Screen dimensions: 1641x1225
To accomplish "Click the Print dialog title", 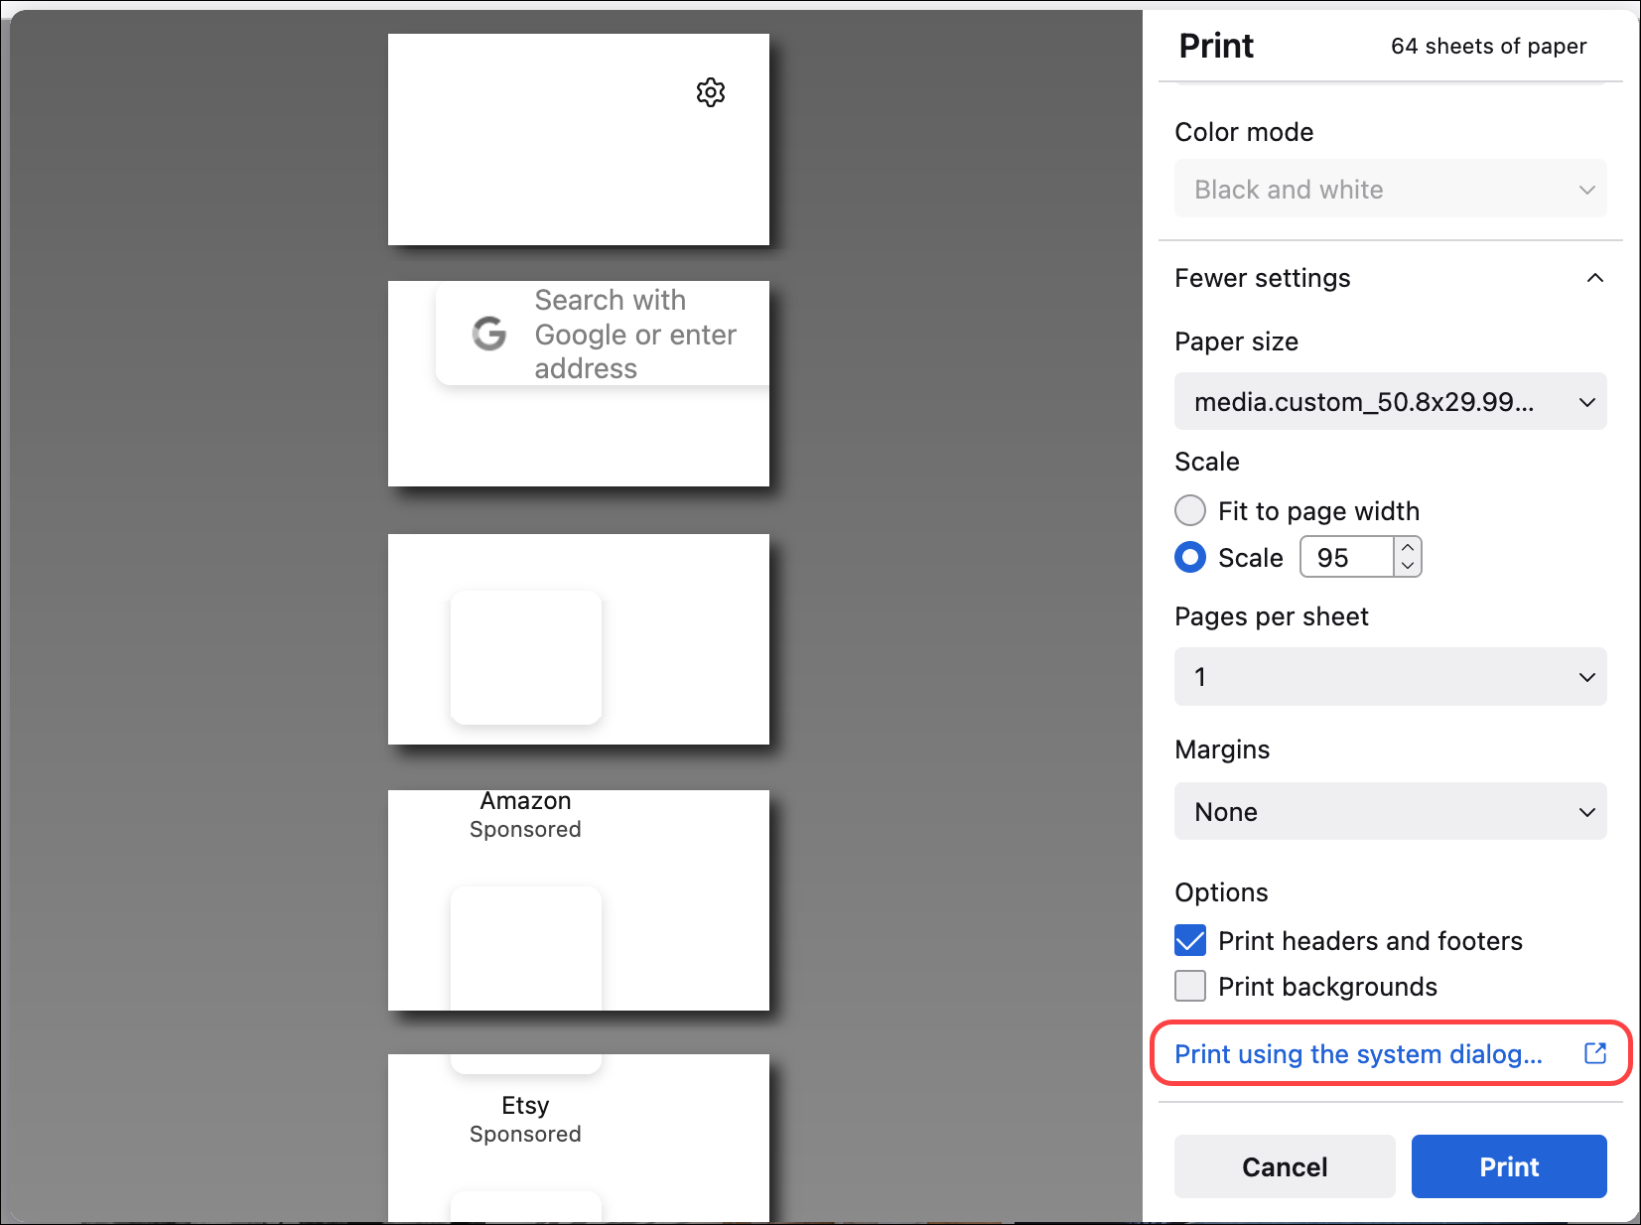I will click(1216, 46).
